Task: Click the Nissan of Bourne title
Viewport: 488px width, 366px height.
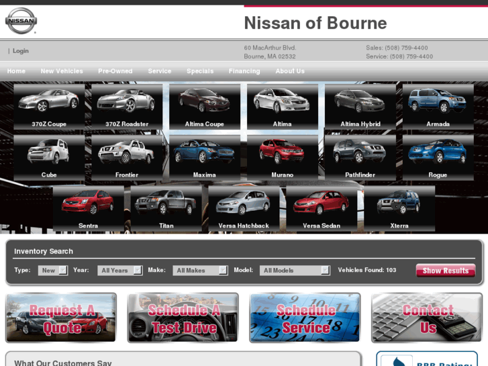Action: [315, 23]
